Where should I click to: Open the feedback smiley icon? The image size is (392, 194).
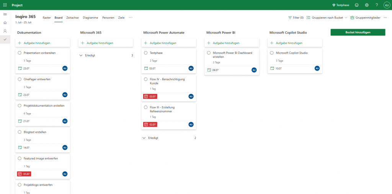pos(357,5)
